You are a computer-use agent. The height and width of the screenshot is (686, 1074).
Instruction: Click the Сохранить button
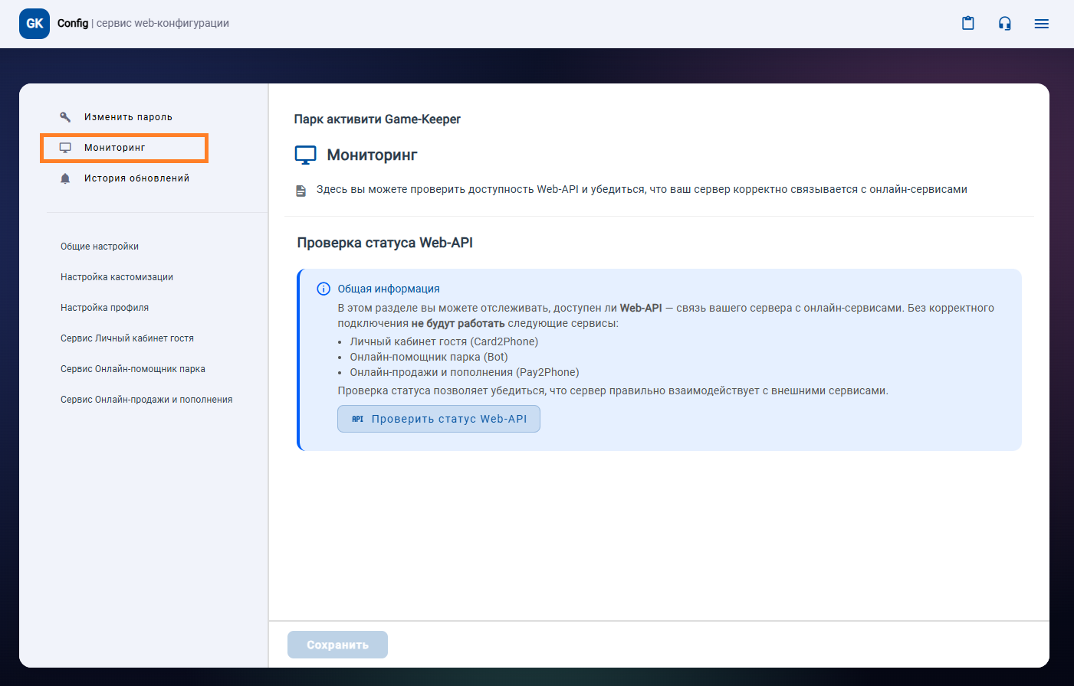click(x=337, y=645)
